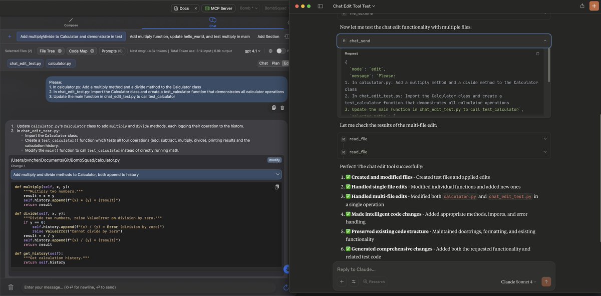Screen dimensions: 601x296
Task: Click the green zoom button of Claude window
Action: click(x=310, y=6)
